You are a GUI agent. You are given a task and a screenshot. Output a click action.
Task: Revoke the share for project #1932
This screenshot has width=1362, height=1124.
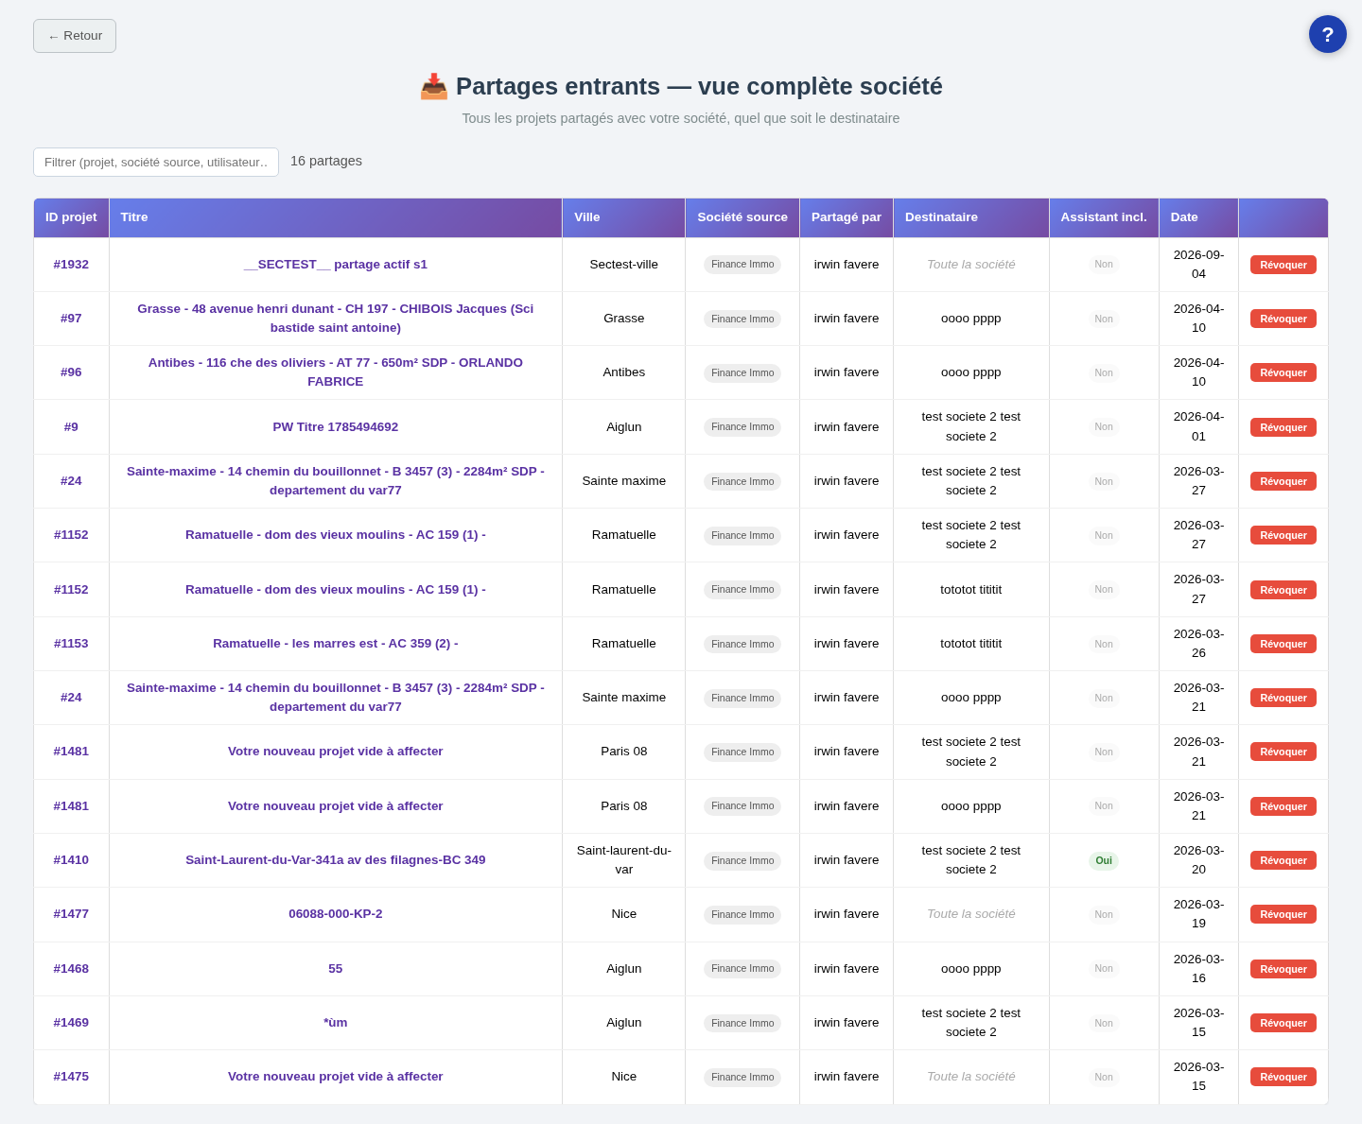click(1283, 265)
